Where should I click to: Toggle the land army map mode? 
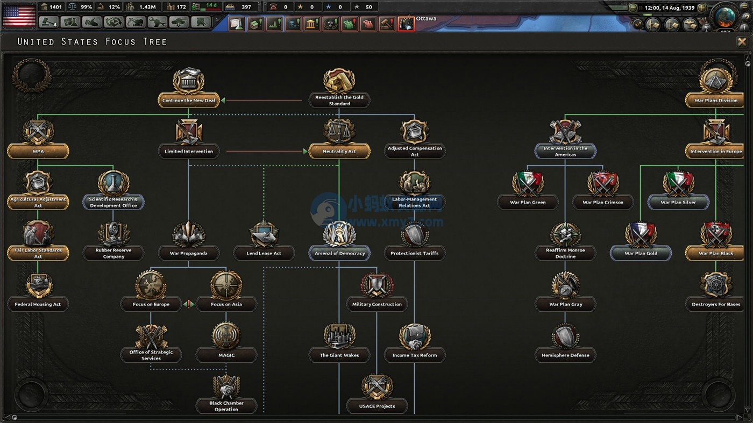coord(653,24)
